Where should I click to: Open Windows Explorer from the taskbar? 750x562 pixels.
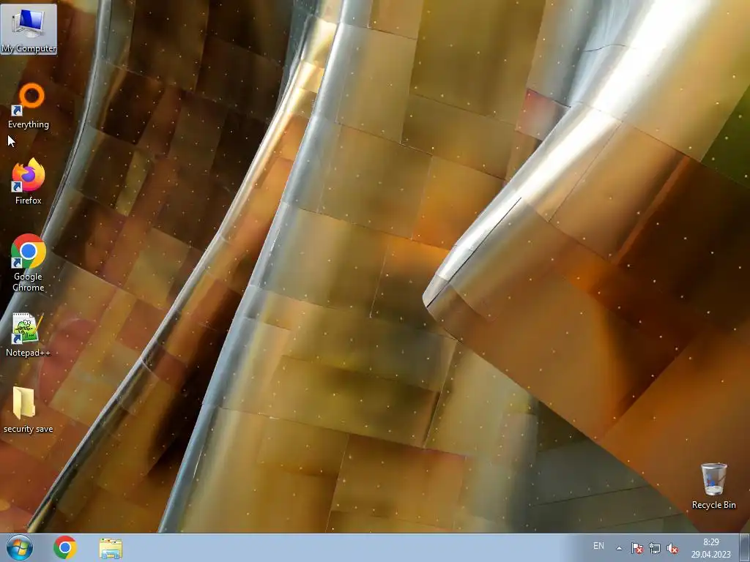111,548
